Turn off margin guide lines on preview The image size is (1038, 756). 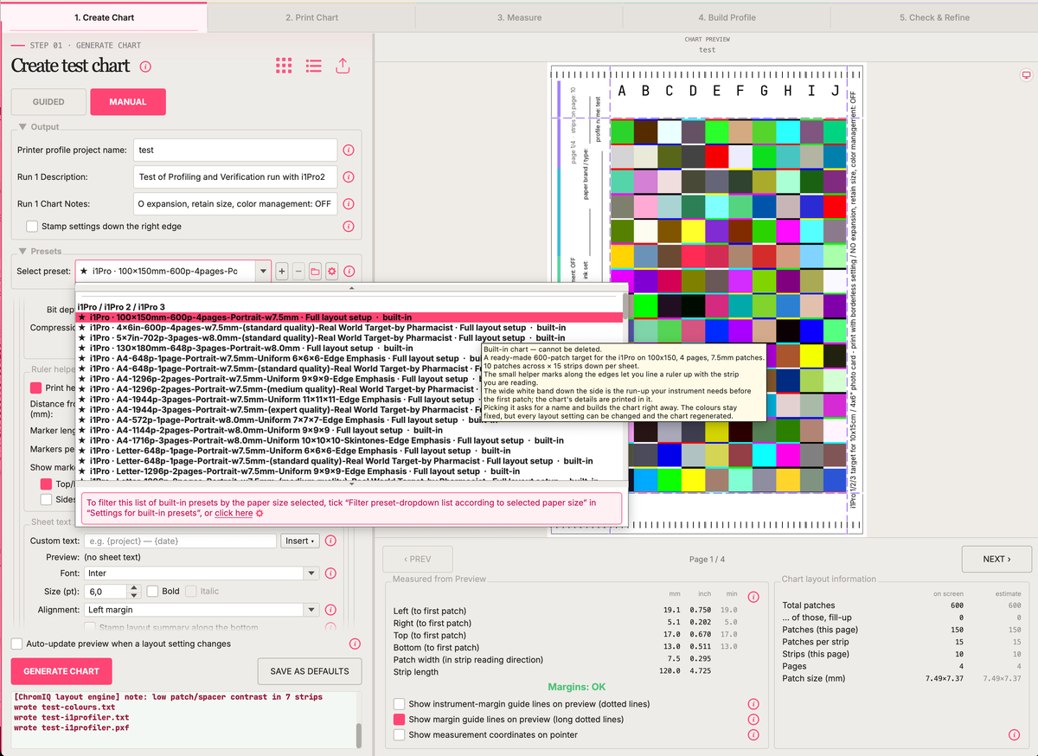click(x=399, y=720)
